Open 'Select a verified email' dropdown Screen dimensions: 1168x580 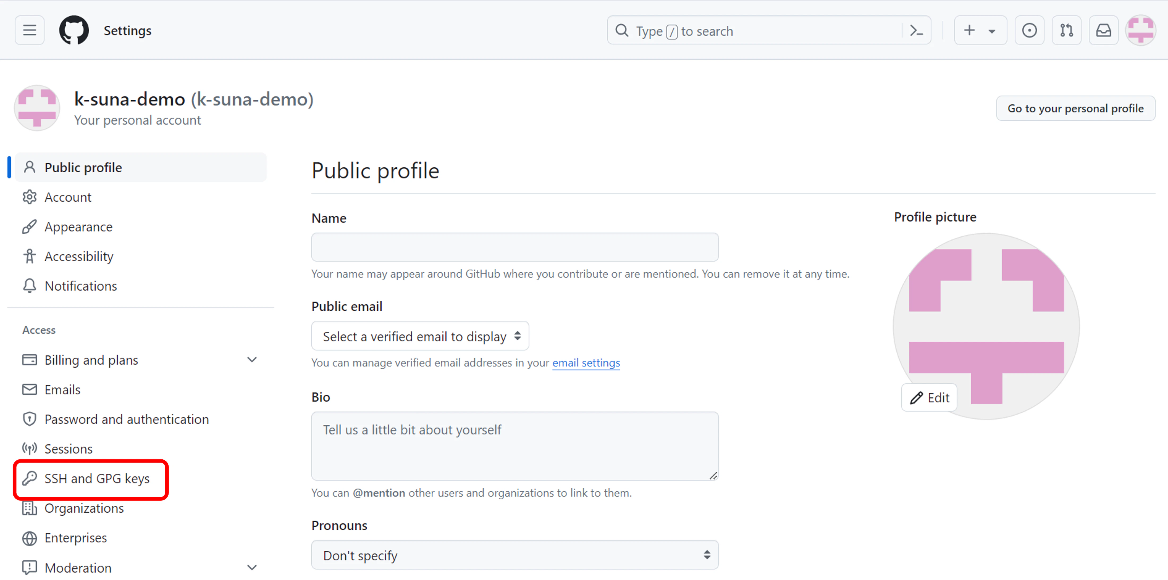pos(420,336)
